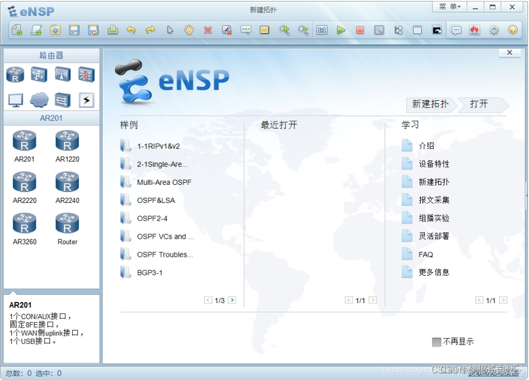Save the topology with the floppy icon
529x380 pixels.
[x=74, y=30]
